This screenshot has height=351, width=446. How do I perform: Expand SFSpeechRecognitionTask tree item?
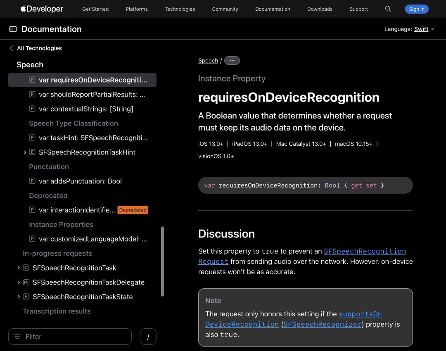click(x=19, y=268)
